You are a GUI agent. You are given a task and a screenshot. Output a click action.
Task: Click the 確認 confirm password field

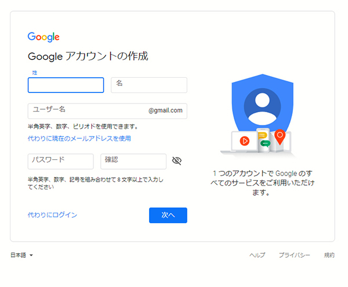tap(133, 162)
